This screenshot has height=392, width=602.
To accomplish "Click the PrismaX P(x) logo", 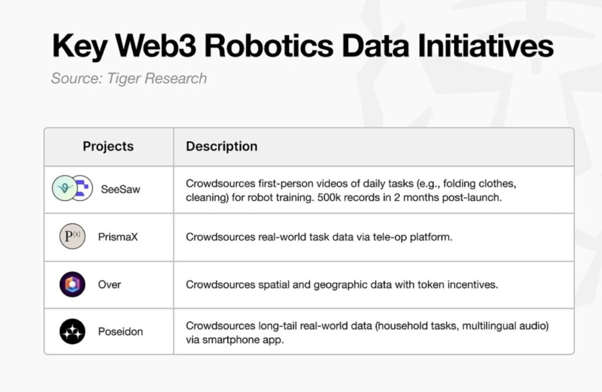I will pos(72,237).
